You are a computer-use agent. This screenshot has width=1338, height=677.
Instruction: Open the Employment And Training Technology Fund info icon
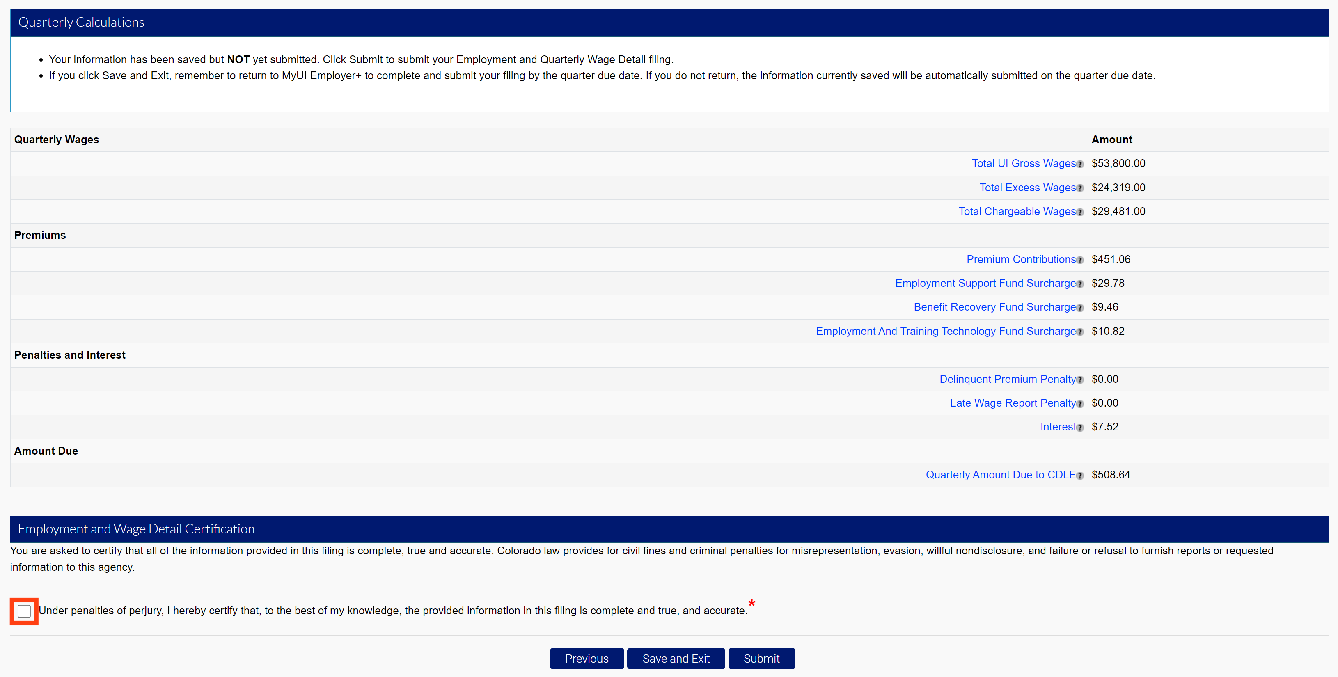(x=1080, y=331)
